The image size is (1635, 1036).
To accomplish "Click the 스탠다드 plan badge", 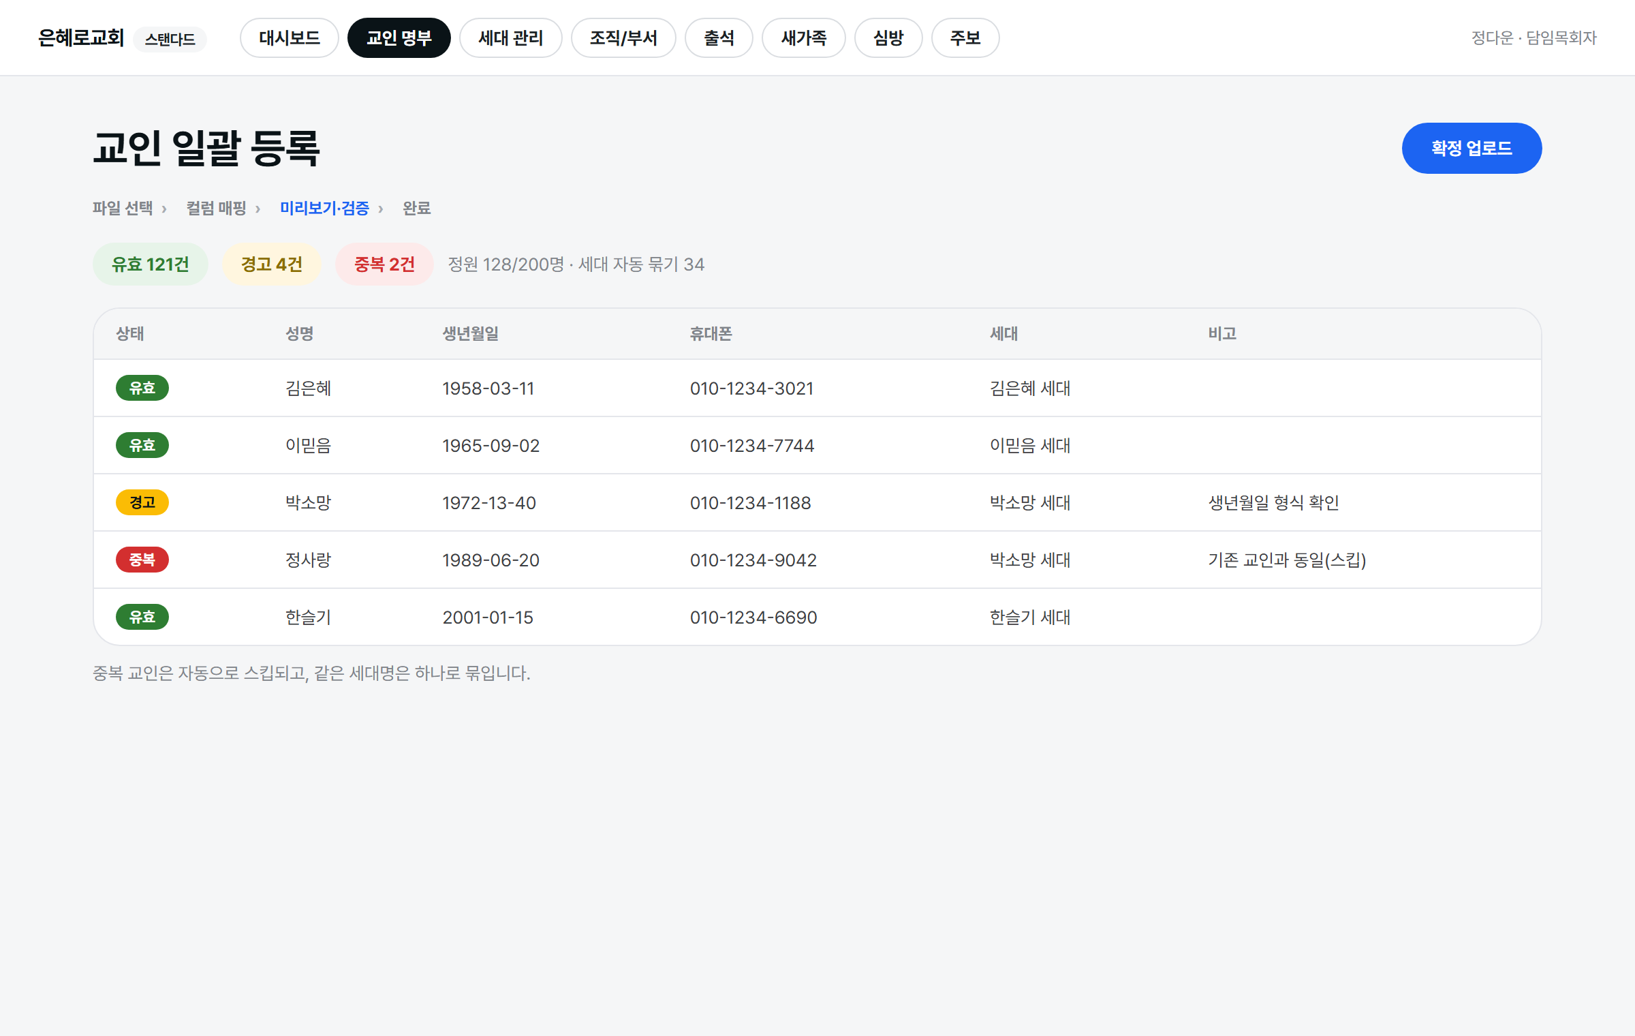I will pyautogui.click(x=170, y=40).
